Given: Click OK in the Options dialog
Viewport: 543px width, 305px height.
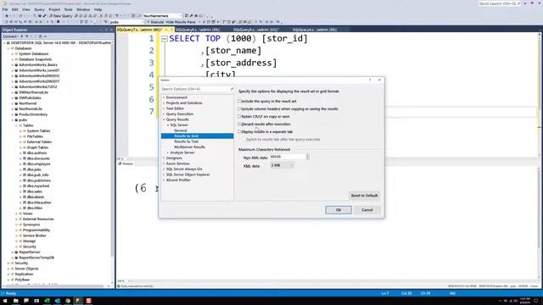Looking at the screenshot, I should (339, 210).
